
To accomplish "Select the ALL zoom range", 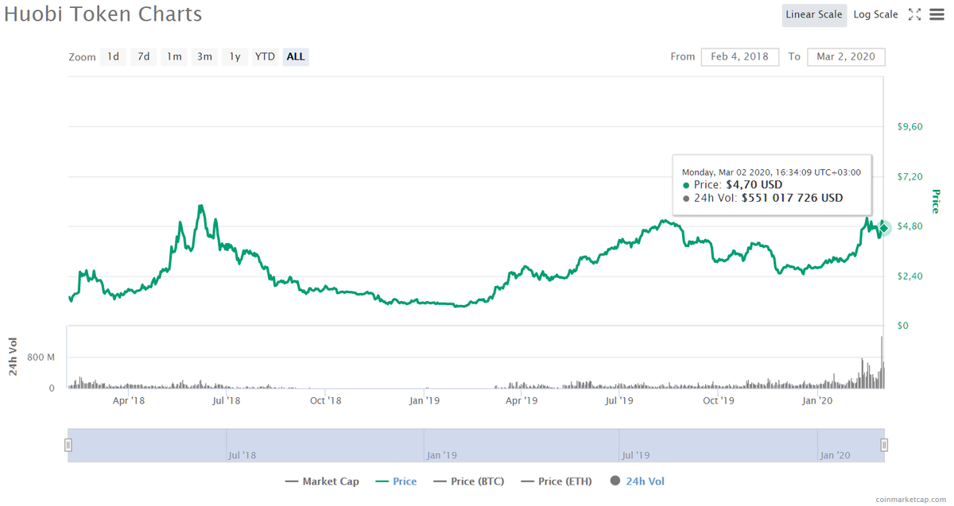I will (296, 56).
